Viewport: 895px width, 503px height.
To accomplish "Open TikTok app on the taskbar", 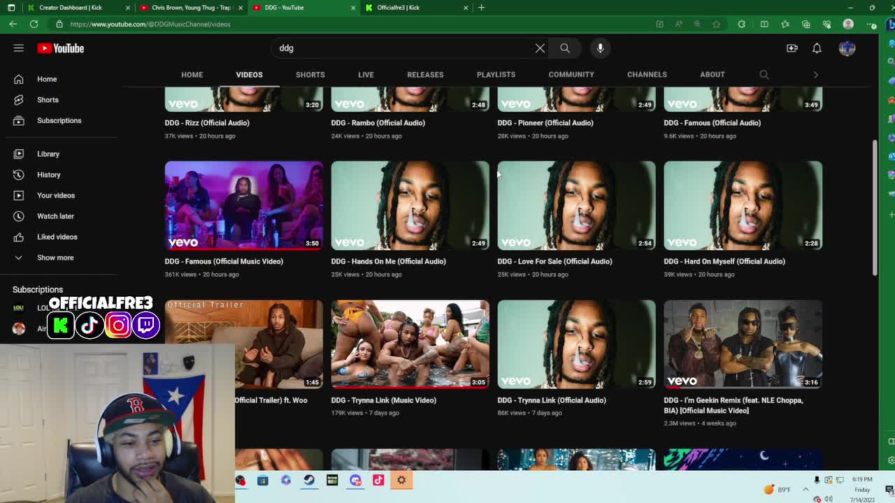I will click(x=378, y=480).
